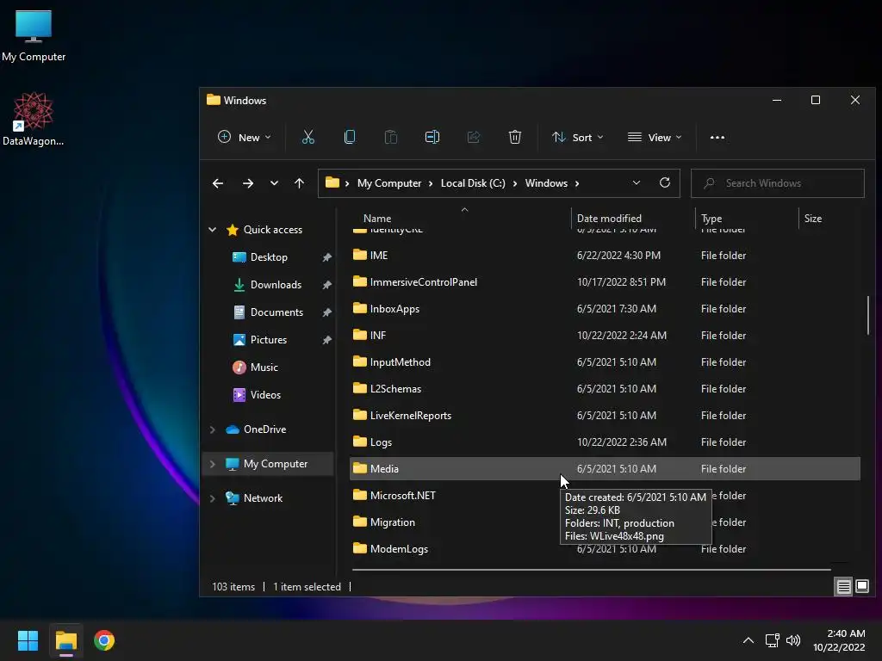This screenshot has width=882, height=661.
Task: Launch Google Chrome from taskbar
Action: [x=104, y=640]
